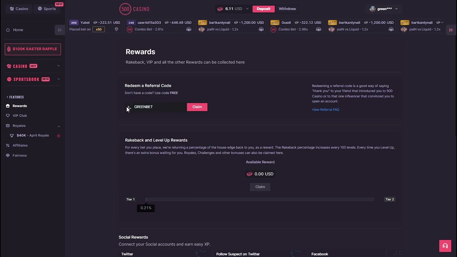Click the level 249 badge for user4d15a303
The width and height of the screenshot is (457, 257).
pos(131,22)
